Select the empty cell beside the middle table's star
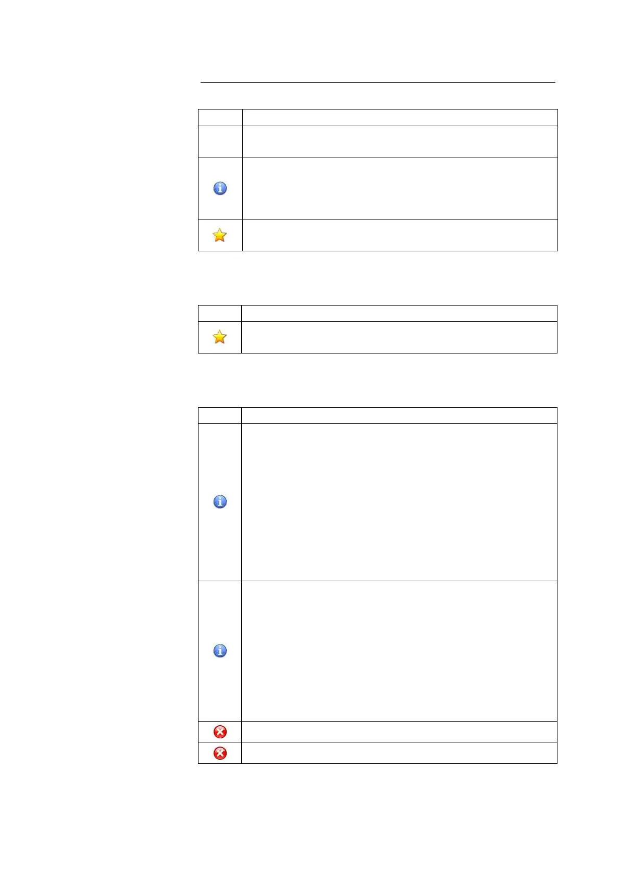 point(399,337)
